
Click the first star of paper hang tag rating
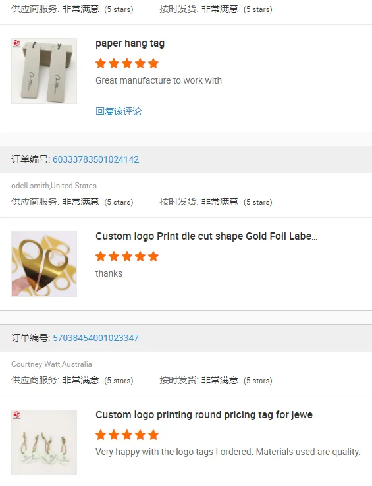pyautogui.click(x=101, y=63)
